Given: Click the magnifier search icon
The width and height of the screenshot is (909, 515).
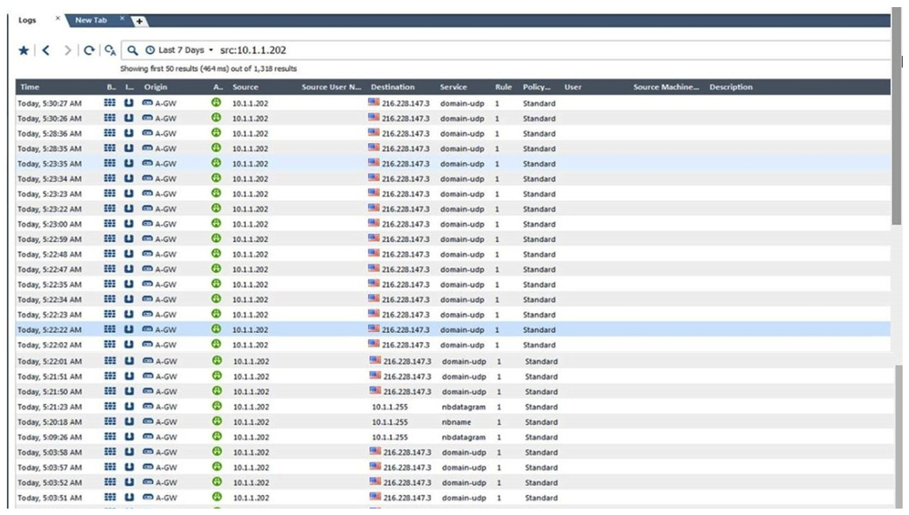Looking at the screenshot, I should tap(133, 50).
